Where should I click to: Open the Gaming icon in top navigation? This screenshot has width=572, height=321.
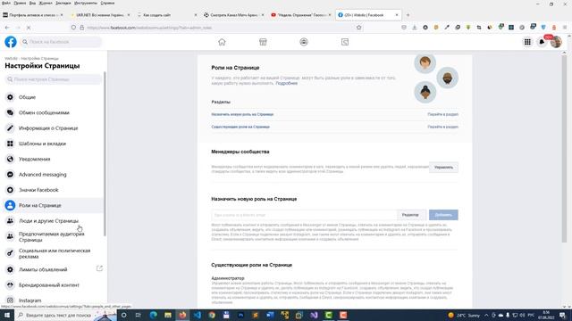tap(345, 42)
